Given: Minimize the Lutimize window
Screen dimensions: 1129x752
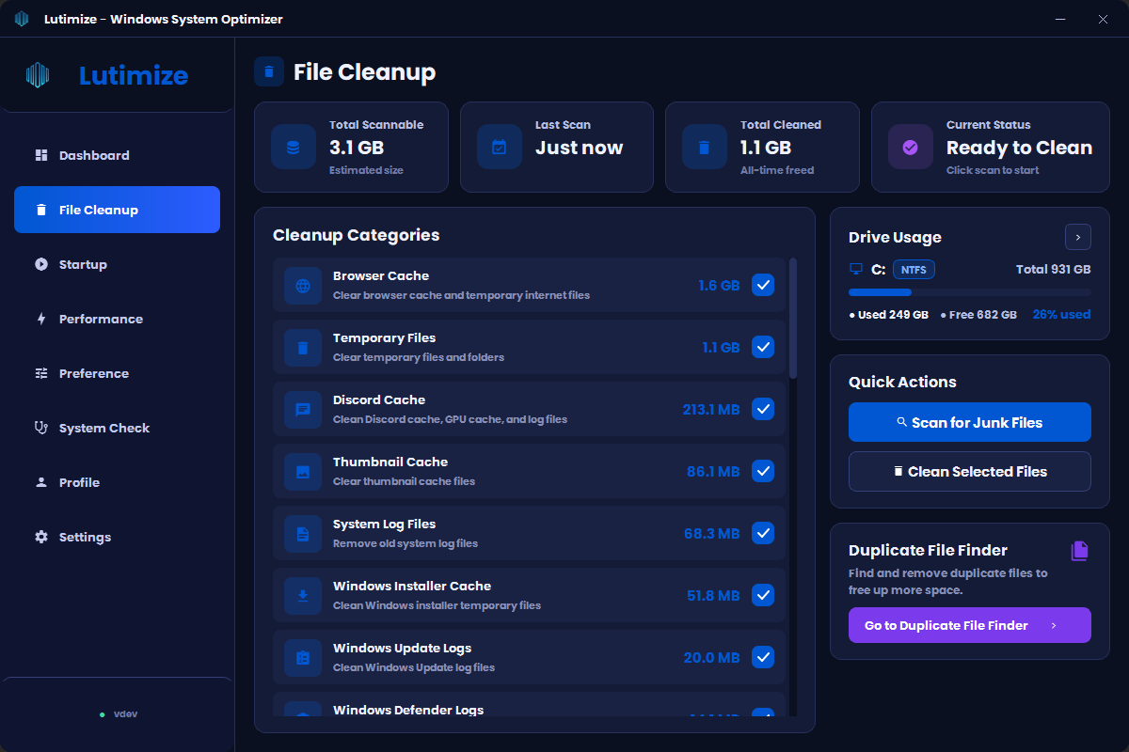Looking at the screenshot, I should coord(1059,19).
